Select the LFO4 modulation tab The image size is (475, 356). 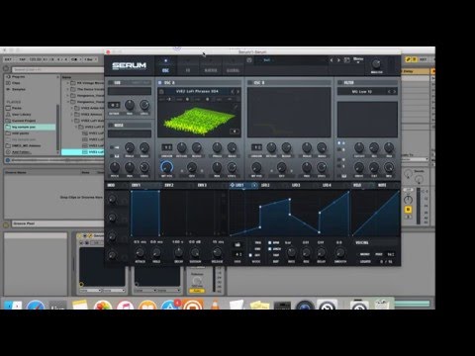[x=327, y=185]
